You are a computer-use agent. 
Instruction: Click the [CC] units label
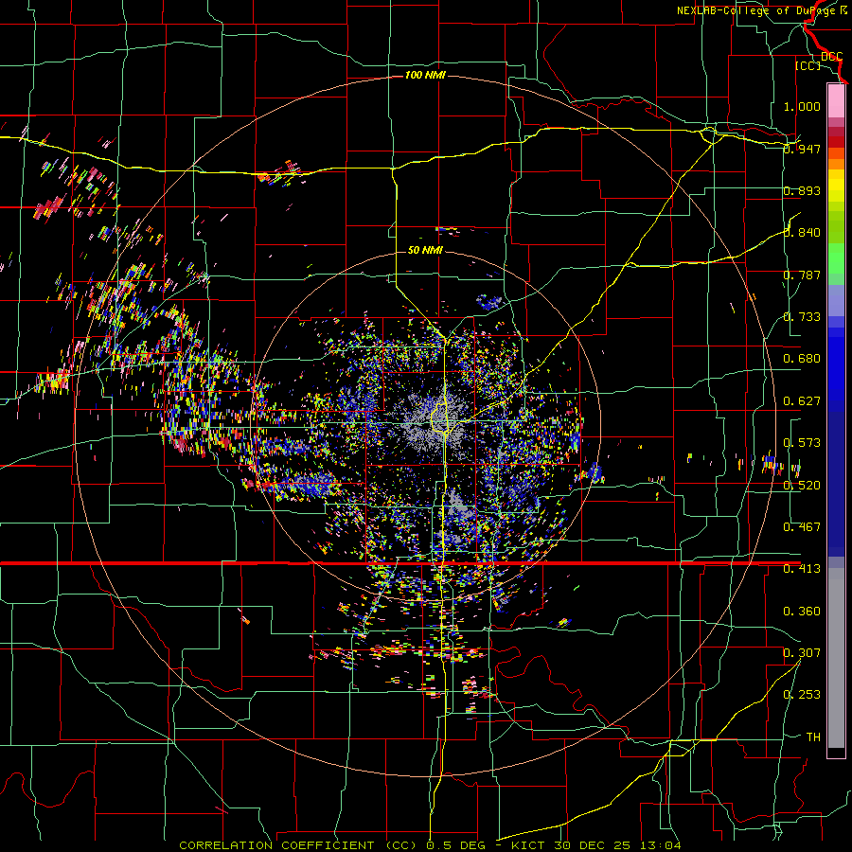(808, 65)
